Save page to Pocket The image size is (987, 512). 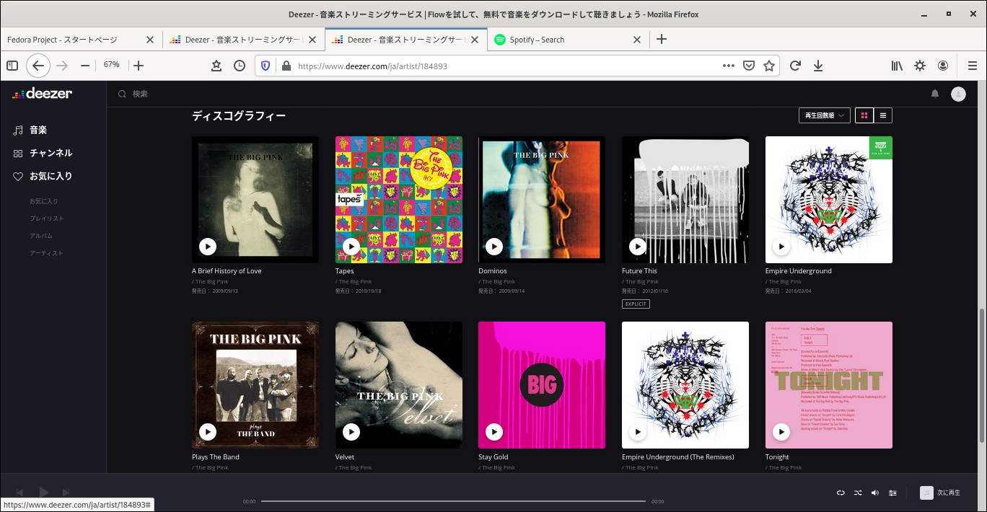(749, 66)
